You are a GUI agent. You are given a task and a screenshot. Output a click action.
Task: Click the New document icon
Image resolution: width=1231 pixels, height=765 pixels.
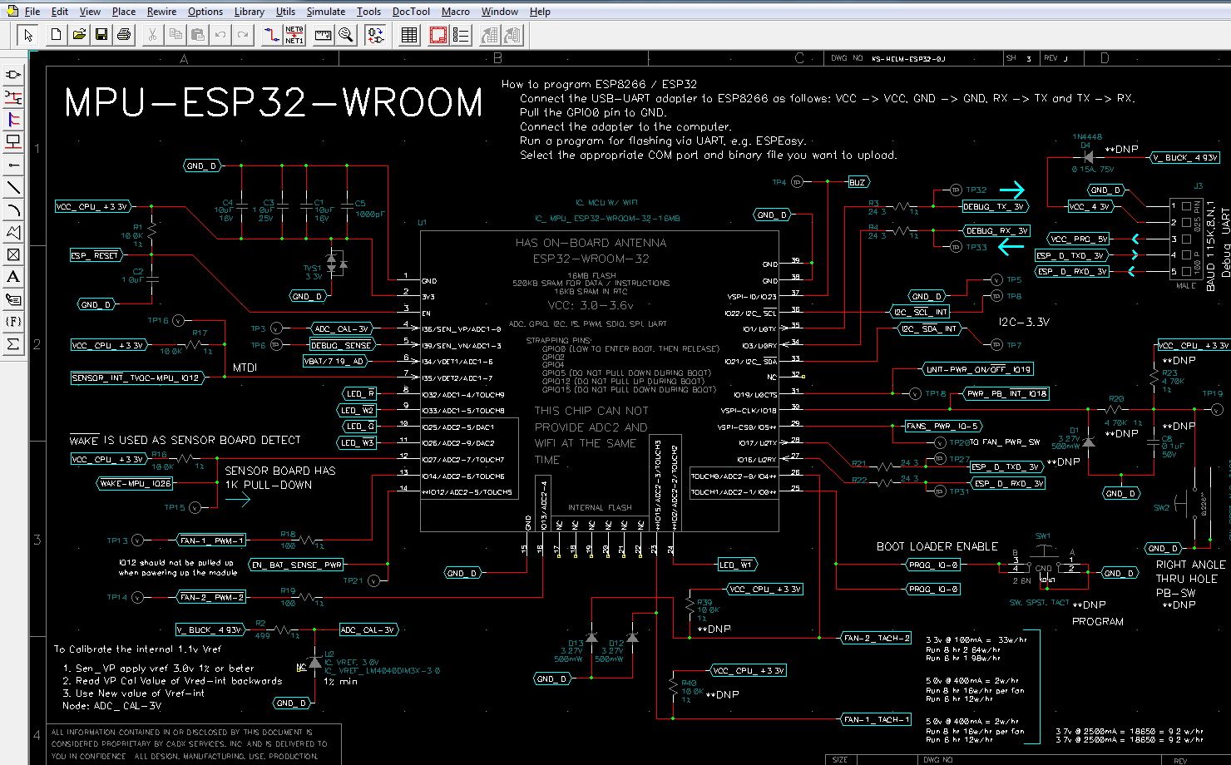tap(56, 35)
